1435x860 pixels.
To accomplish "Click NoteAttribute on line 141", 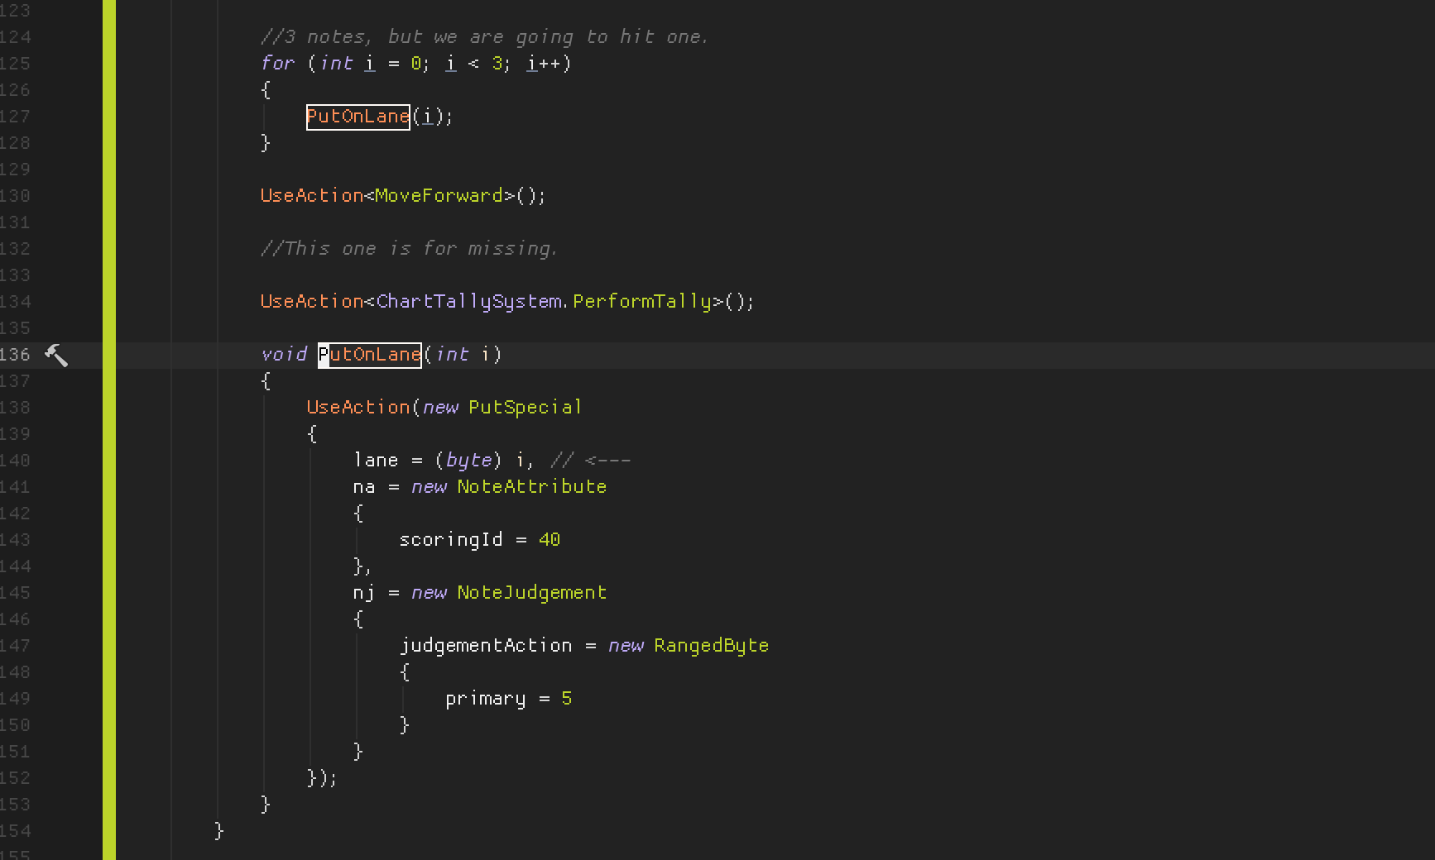I will tap(531, 487).
